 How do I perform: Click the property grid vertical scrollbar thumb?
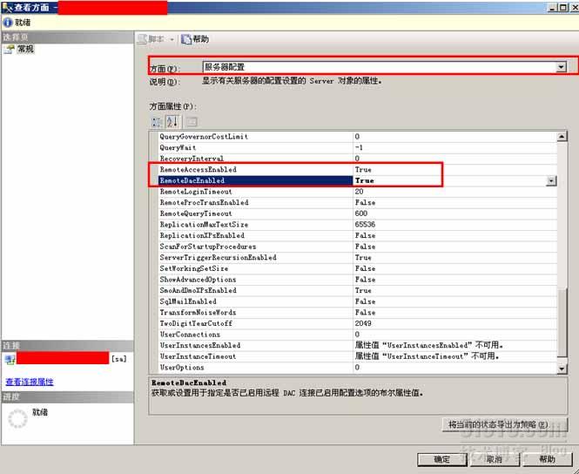point(562,323)
